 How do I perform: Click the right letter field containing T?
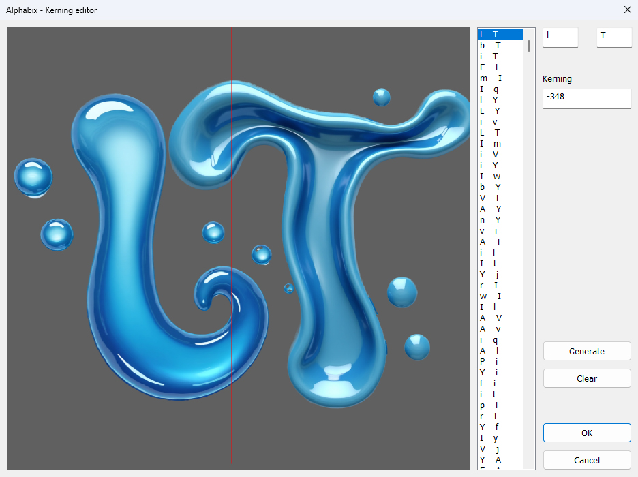click(613, 36)
